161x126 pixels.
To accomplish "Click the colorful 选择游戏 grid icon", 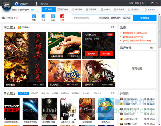I will click(x=20, y=27).
